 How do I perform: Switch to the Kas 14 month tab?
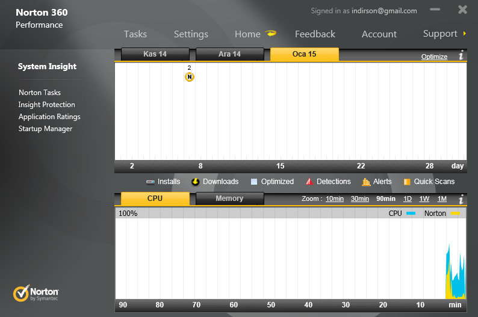(x=155, y=54)
